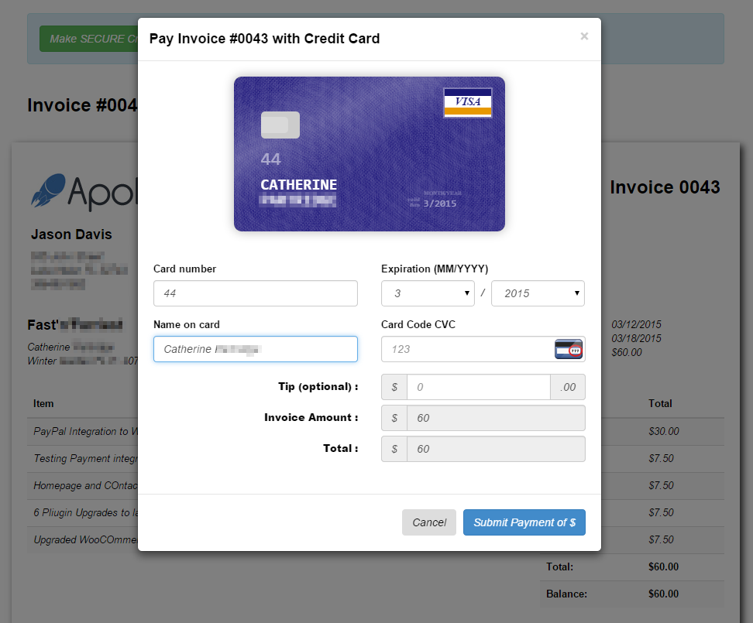Click the VISA badge on the card preview

(x=467, y=101)
